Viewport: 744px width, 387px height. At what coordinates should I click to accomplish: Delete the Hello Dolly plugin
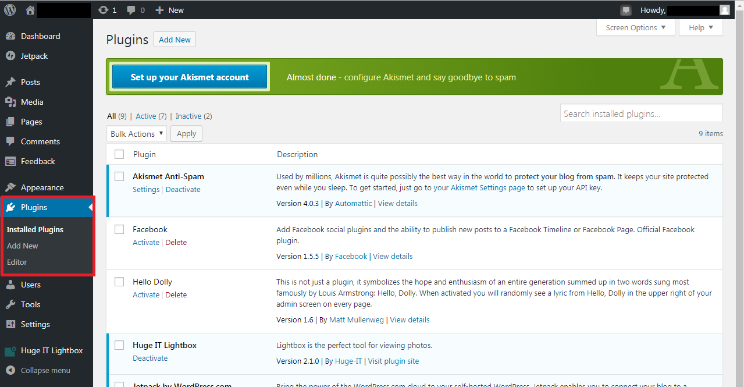point(176,294)
